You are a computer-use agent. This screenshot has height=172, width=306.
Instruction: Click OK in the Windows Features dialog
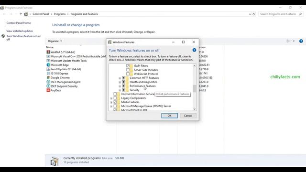tap(169, 116)
